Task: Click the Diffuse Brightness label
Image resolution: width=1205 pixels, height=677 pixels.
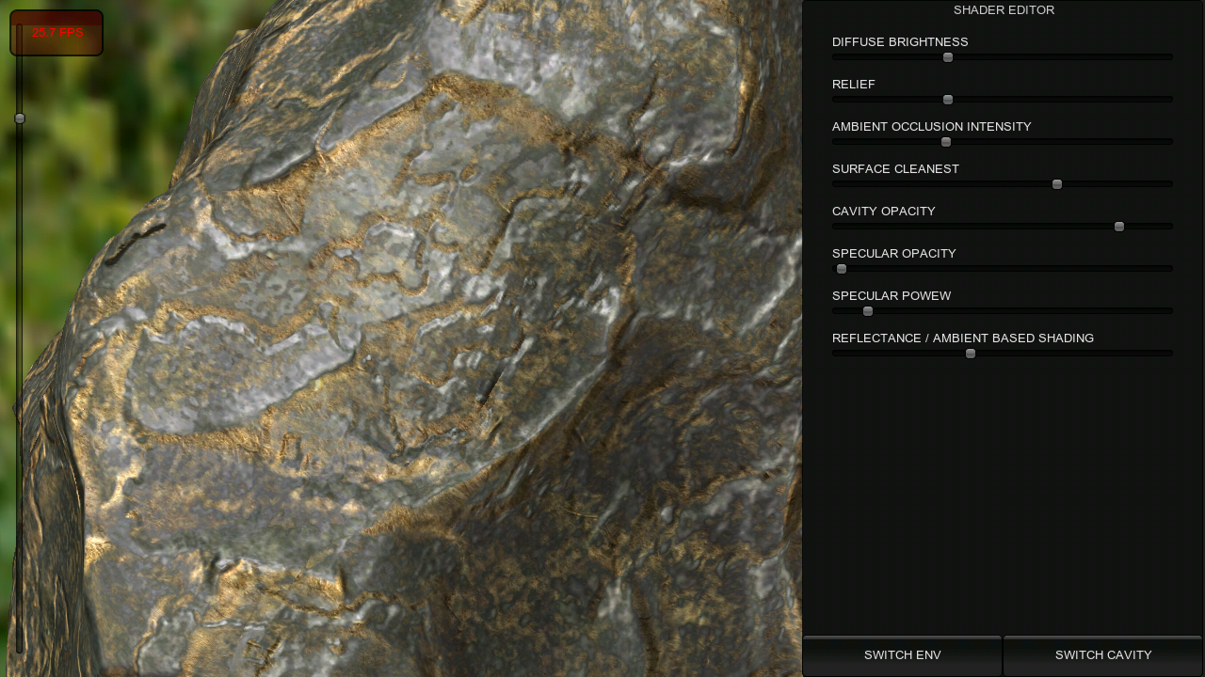Action: 900,42
